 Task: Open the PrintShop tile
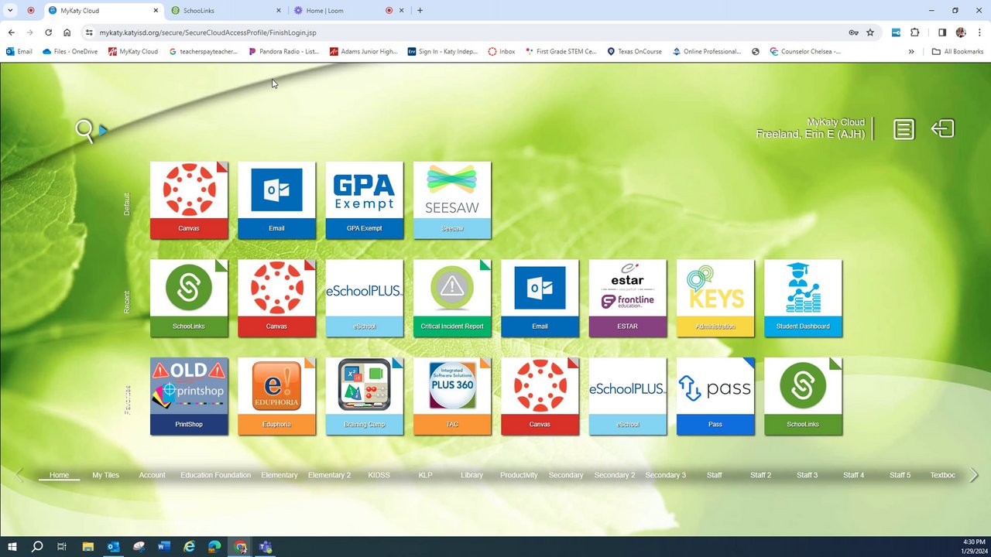coord(189,396)
